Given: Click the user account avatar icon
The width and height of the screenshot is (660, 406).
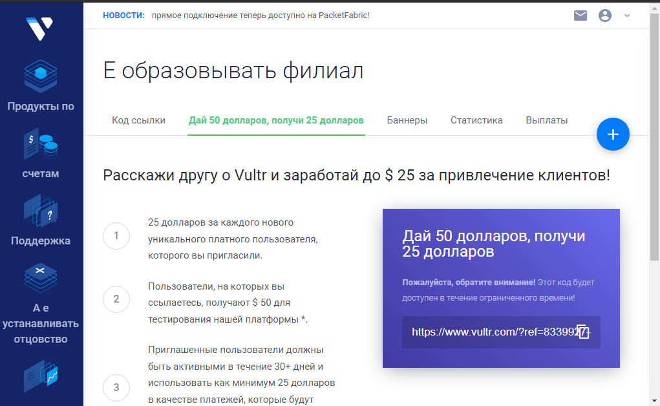Looking at the screenshot, I should point(605,16).
